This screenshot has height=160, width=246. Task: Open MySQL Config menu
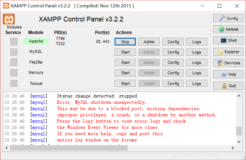point(173,52)
